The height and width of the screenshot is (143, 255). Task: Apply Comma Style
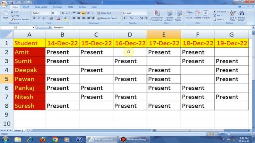tap(136, 18)
